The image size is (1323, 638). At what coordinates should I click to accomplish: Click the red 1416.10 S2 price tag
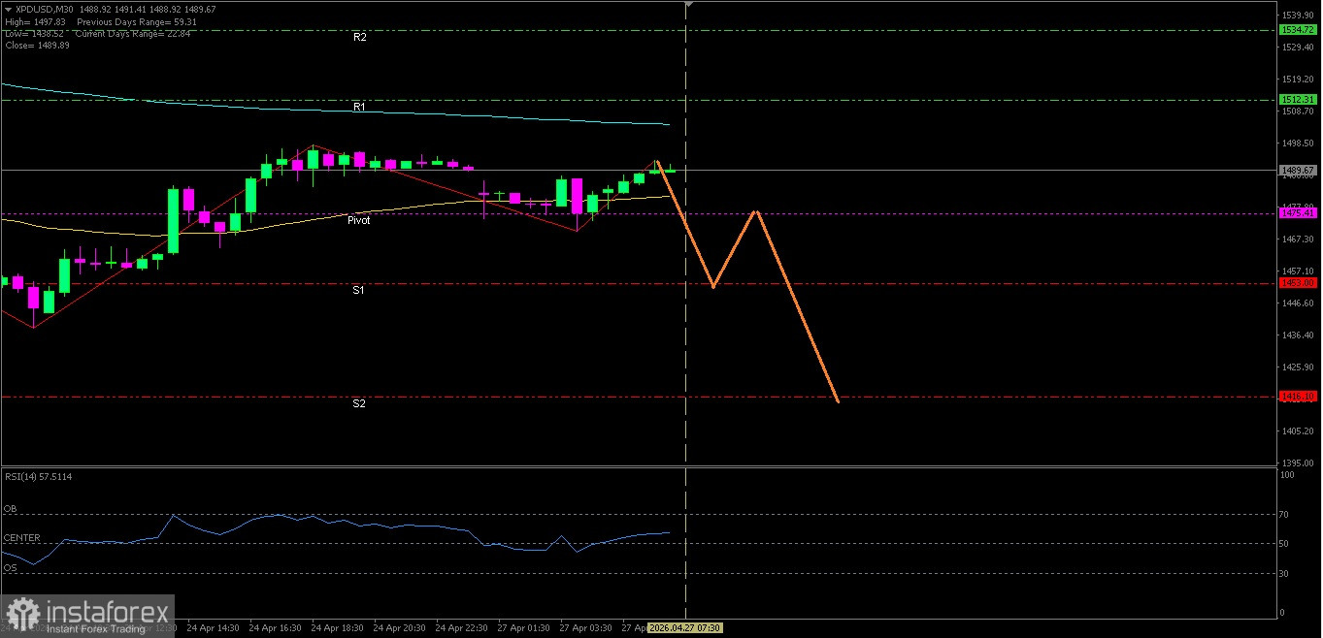[1298, 397]
